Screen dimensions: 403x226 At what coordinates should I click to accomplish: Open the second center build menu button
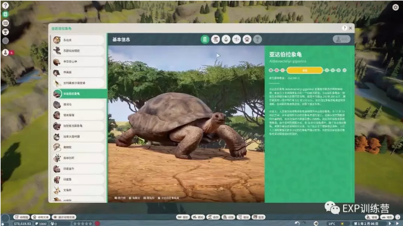tap(198, 217)
